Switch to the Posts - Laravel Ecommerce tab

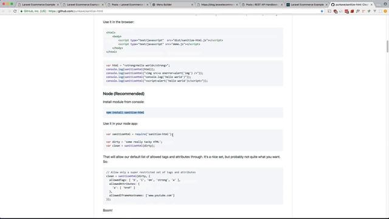(x=128, y=4)
